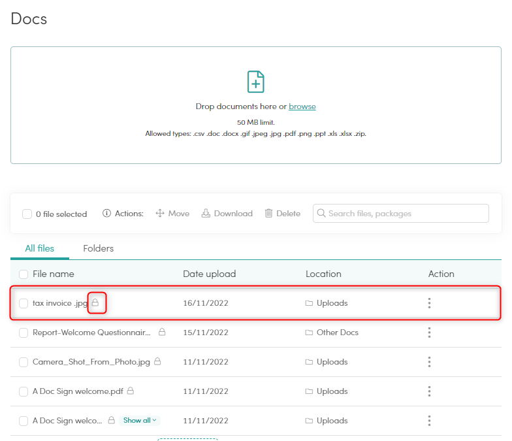Select the A Doc Sign welcome.pdf checkbox
The image size is (512, 441).
point(24,391)
